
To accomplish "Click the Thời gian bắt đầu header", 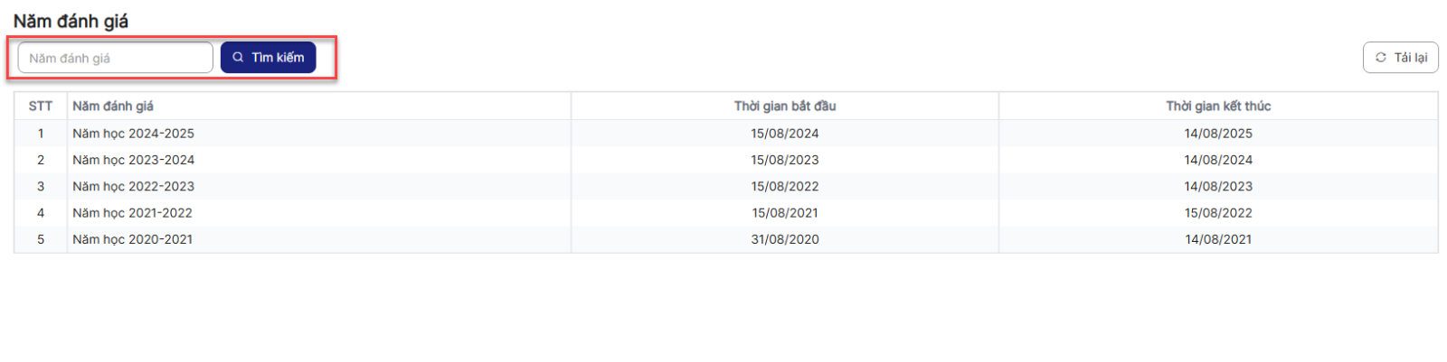I will point(785,107).
